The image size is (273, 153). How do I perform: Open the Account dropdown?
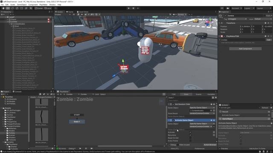click(236, 8)
